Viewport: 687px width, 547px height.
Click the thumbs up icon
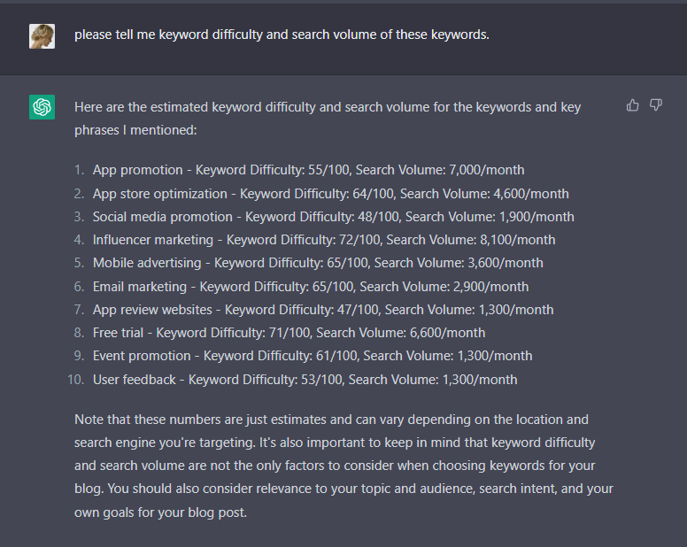(632, 105)
